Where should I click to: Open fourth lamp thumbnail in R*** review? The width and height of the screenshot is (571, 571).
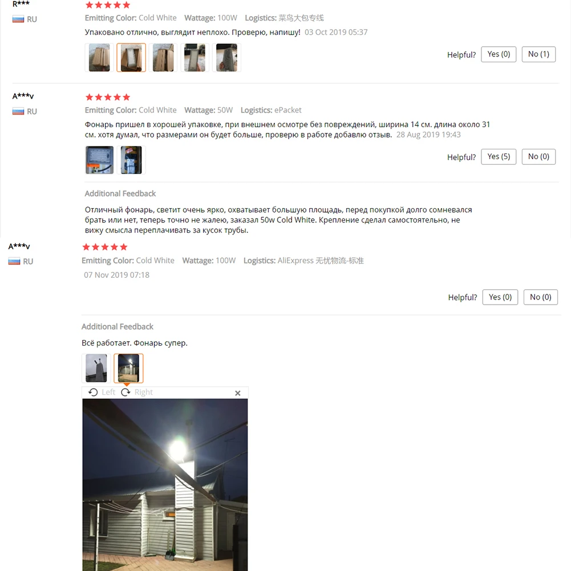[195, 58]
